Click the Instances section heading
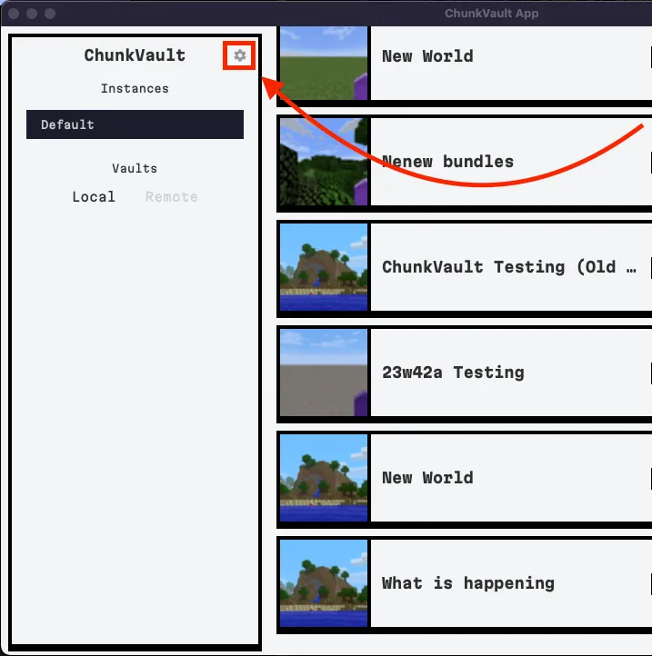 tap(135, 89)
